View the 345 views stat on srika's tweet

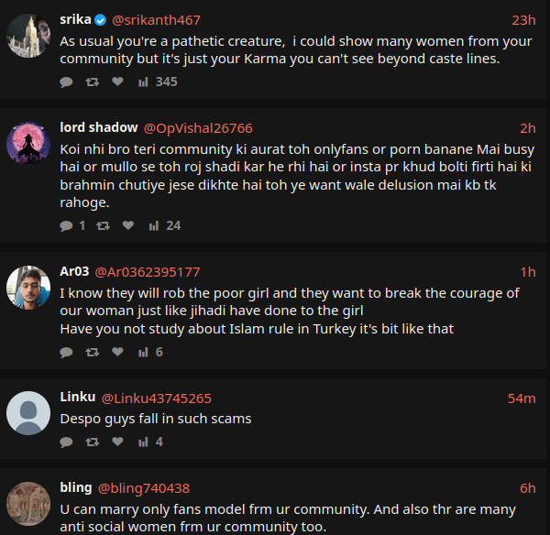[157, 82]
